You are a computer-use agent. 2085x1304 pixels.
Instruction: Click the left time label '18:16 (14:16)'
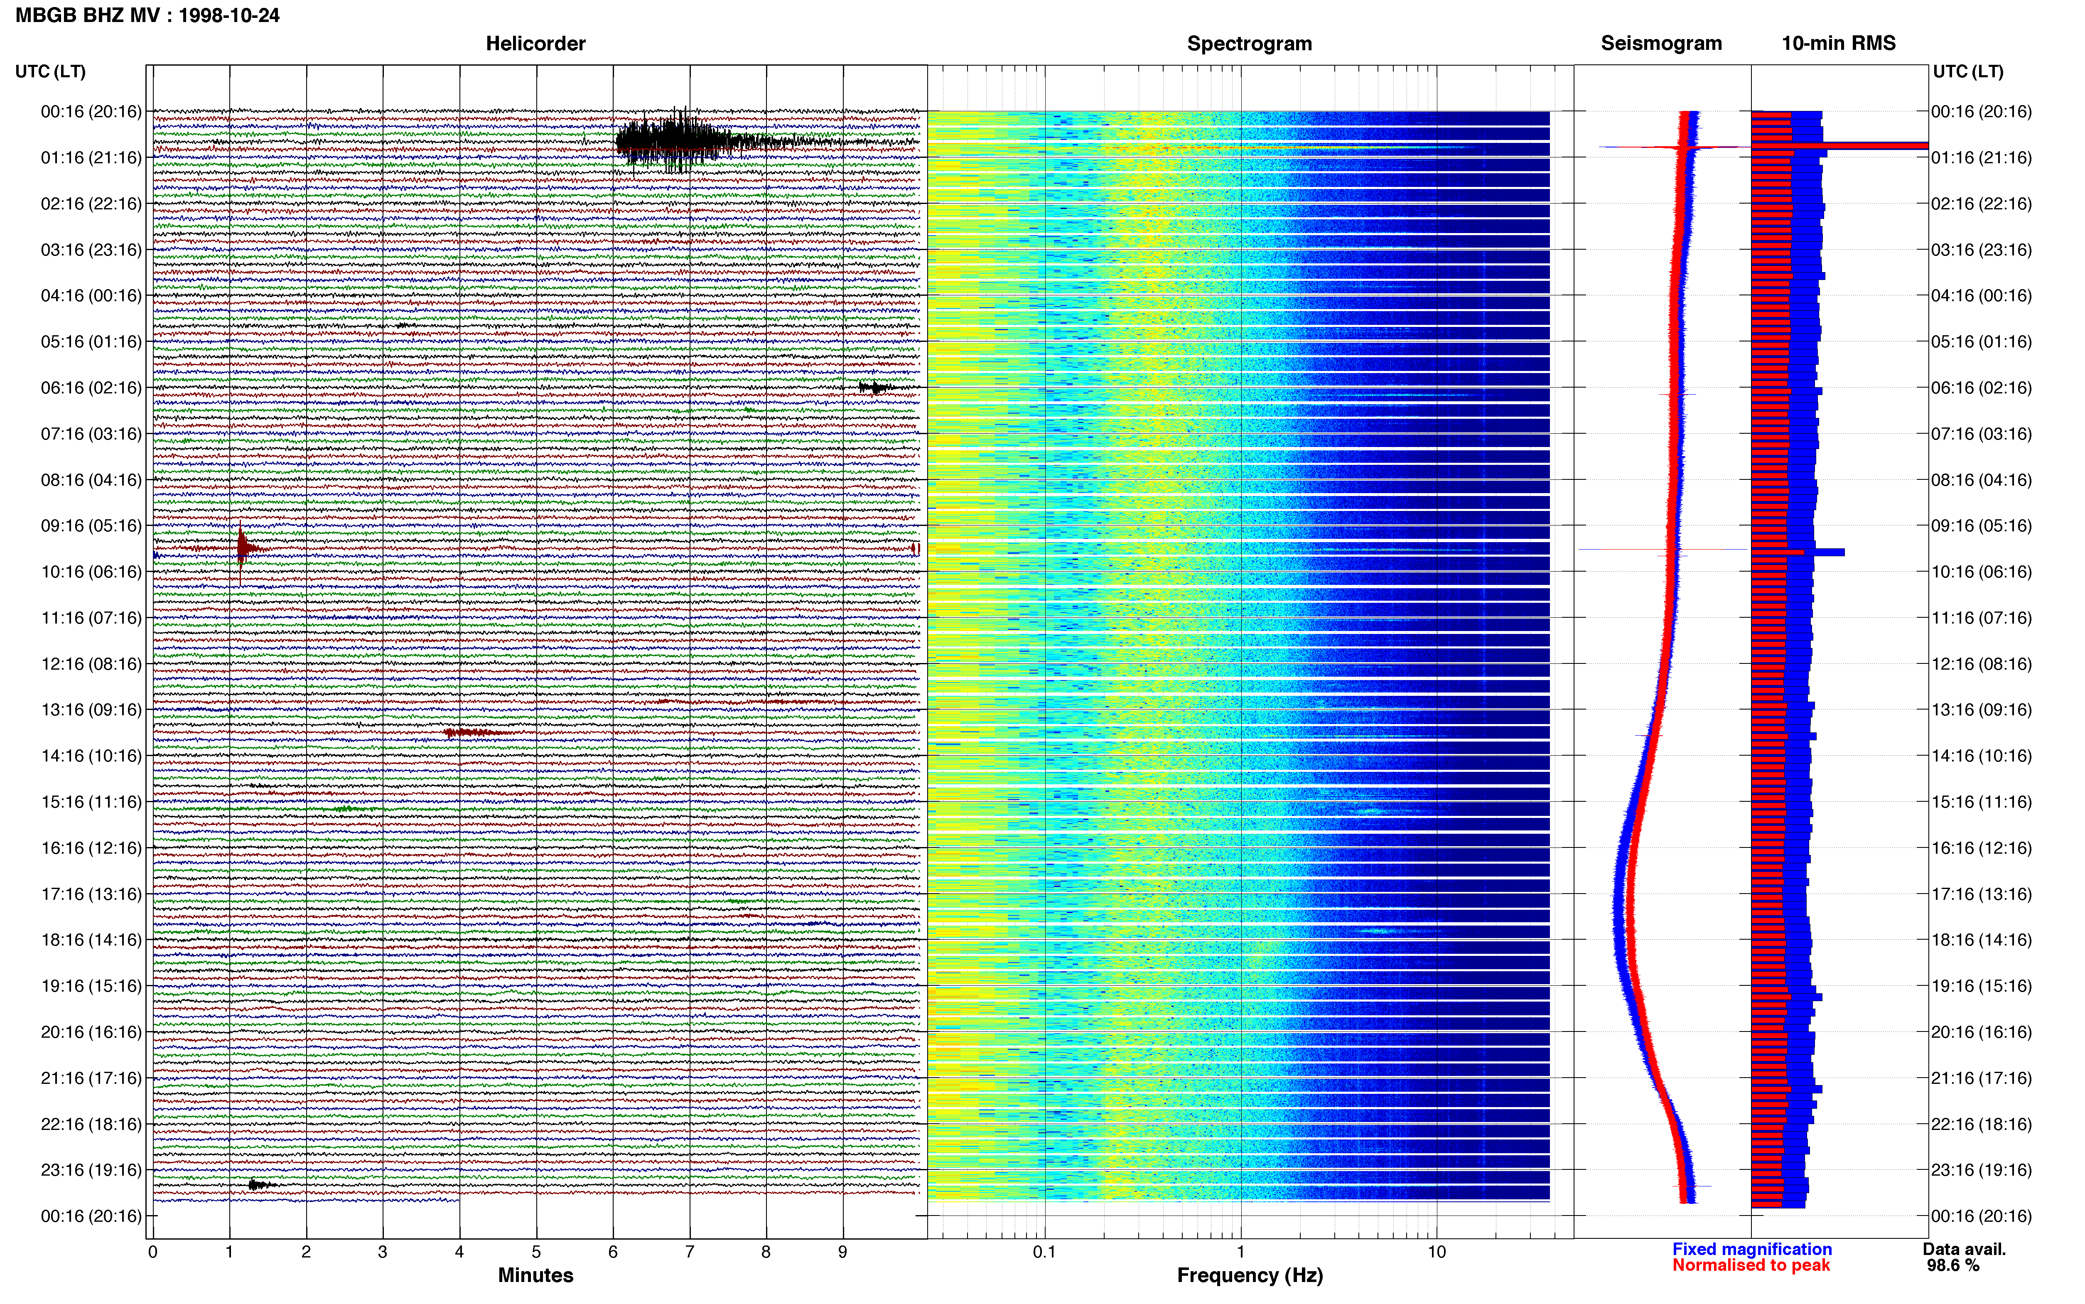click(x=91, y=940)
